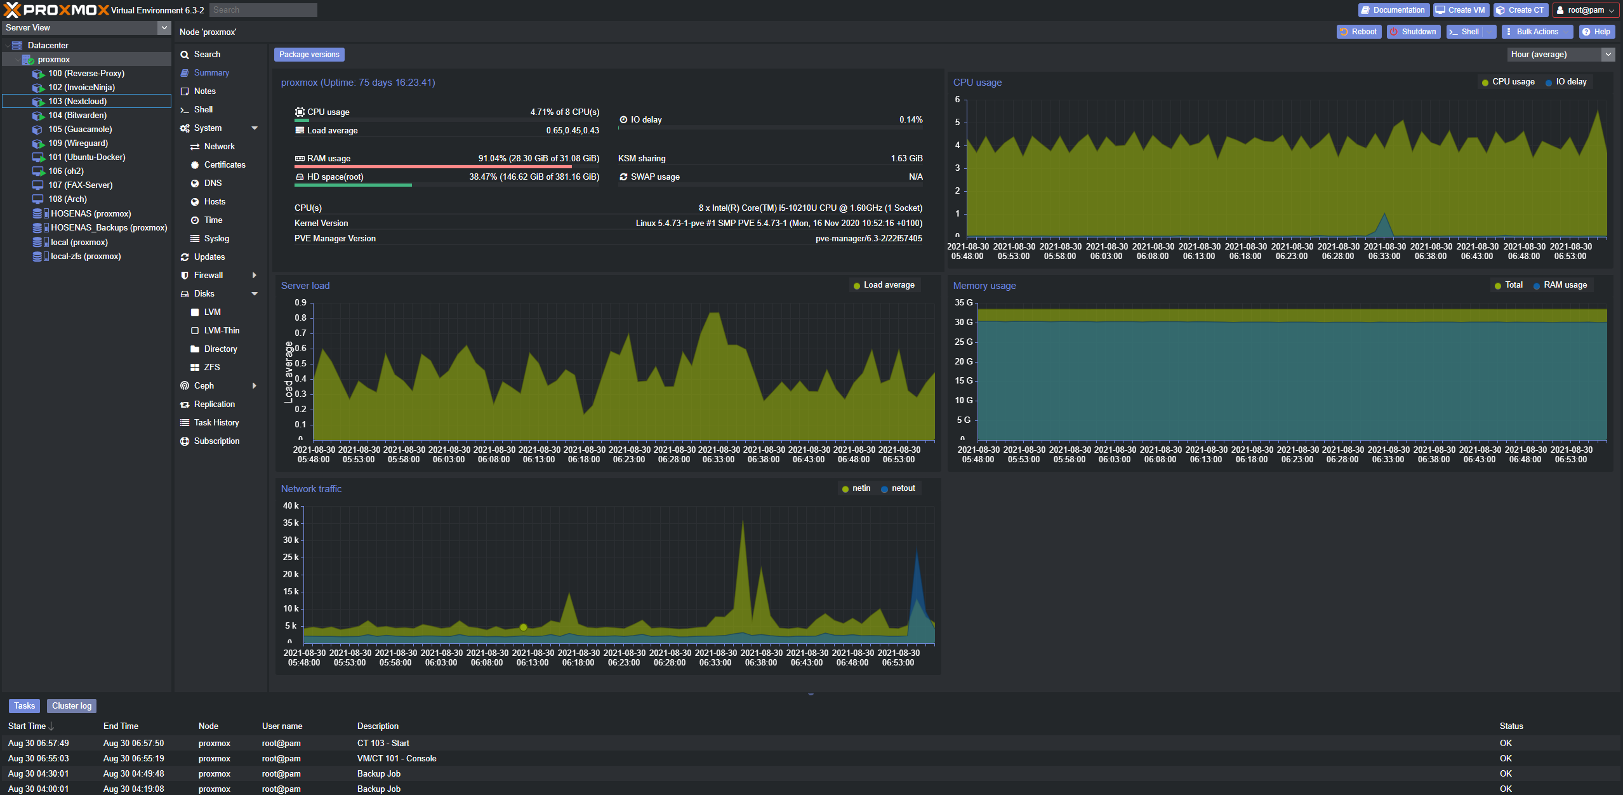1623x795 pixels.
Task: Collapse the proxmox node tree arrow
Action: [17, 59]
